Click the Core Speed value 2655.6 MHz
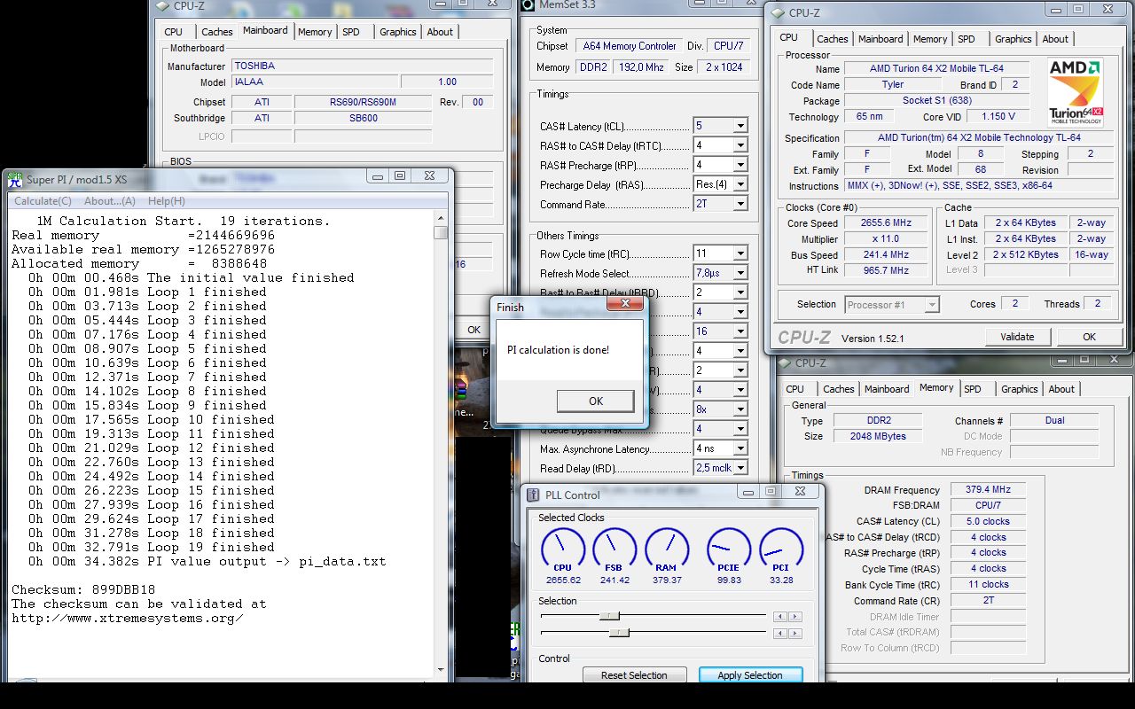The height and width of the screenshot is (709, 1135). tap(886, 223)
